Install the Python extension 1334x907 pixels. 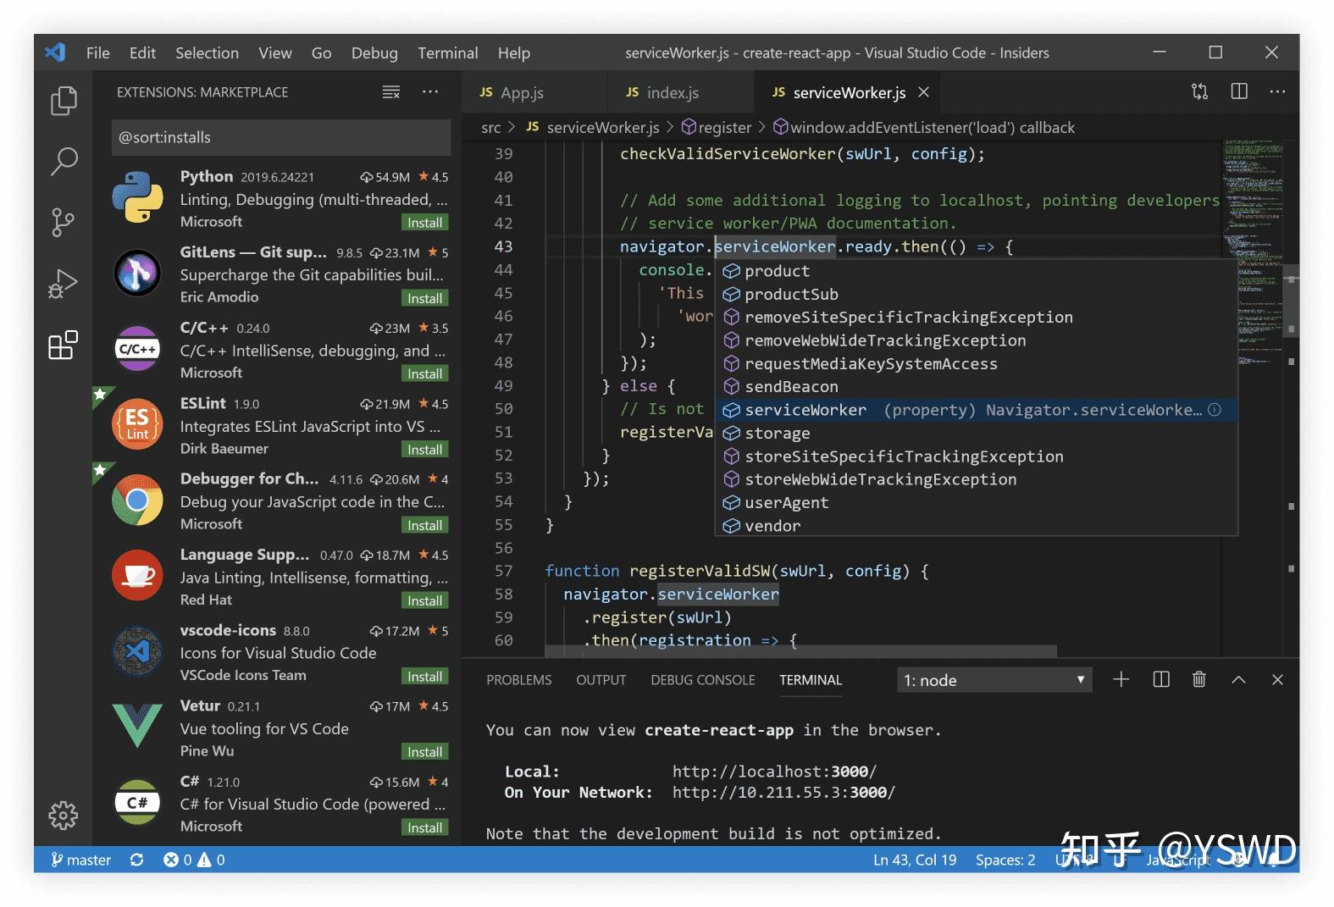[x=424, y=223]
